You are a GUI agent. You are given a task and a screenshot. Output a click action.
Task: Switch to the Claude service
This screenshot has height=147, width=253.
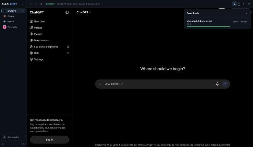(x=13, y=16)
